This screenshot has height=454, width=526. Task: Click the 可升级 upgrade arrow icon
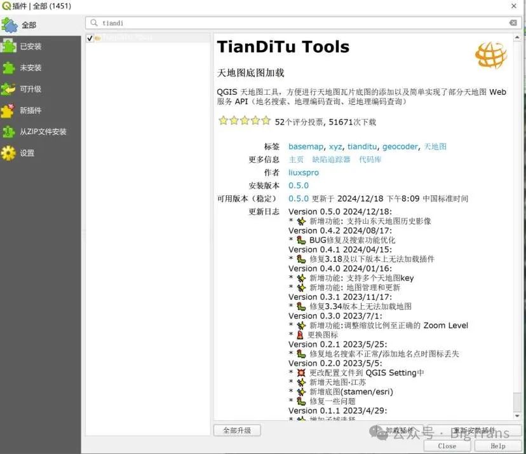click(8, 89)
